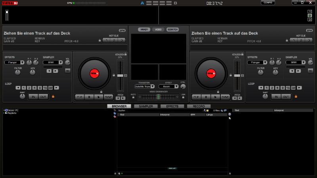Click the Suche search field
This screenshot has height=178, width=317.
pos(164,111)
